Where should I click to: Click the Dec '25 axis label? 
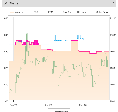tap(13, 105)
